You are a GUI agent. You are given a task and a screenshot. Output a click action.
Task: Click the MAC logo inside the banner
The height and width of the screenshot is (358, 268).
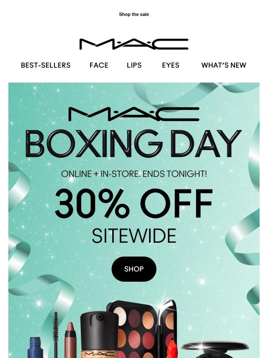(x=134, y=114)
